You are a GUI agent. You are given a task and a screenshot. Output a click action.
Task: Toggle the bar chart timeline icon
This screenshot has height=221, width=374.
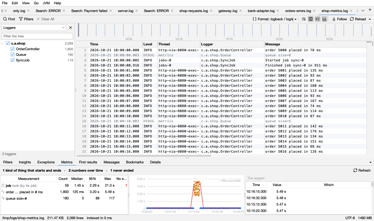pos(325,19)
